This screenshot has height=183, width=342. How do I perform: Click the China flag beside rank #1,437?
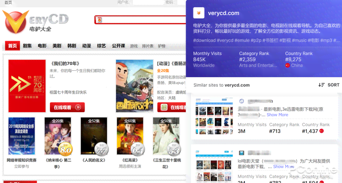click(x=321, y=131)
